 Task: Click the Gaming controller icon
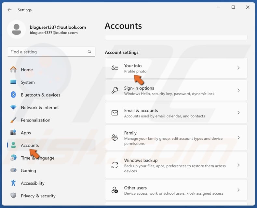(13, 170)
